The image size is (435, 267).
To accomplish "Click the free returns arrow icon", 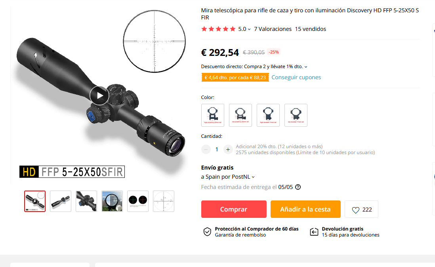I will (314, 231).
